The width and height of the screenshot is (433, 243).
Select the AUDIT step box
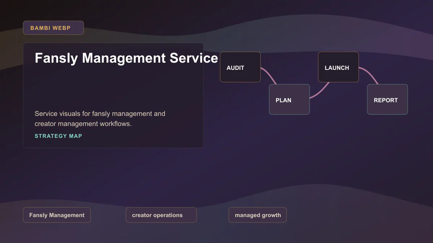point(240,67)
